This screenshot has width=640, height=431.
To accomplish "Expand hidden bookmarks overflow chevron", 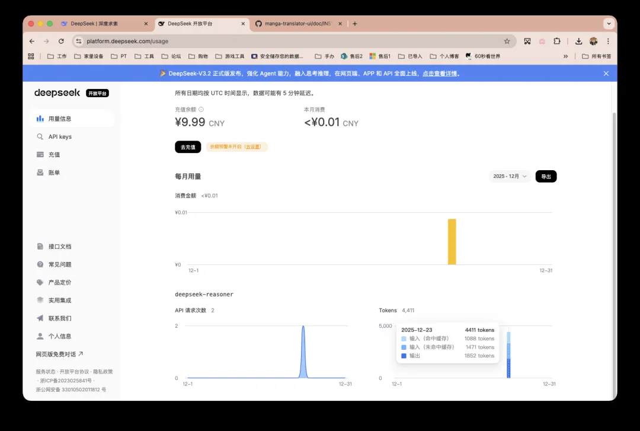I will coord(565,56).
